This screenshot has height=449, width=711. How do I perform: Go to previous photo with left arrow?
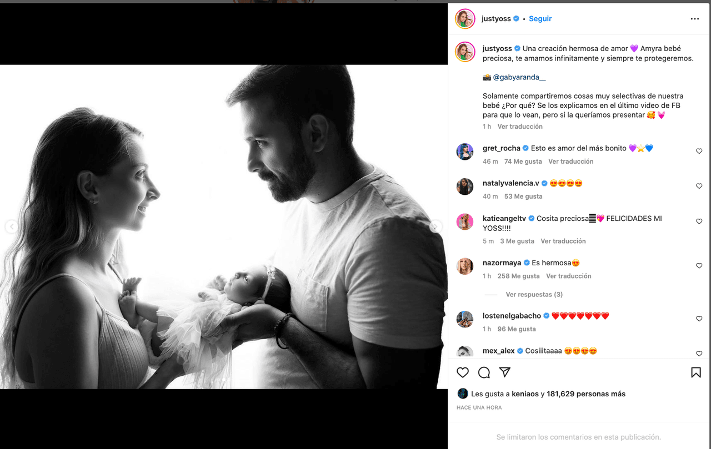11,226
